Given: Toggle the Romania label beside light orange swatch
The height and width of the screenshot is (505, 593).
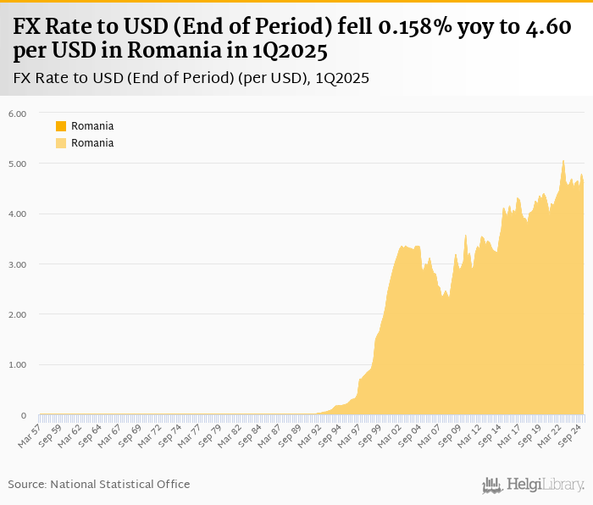Looking at the screenshot, I should click(92, 143).
